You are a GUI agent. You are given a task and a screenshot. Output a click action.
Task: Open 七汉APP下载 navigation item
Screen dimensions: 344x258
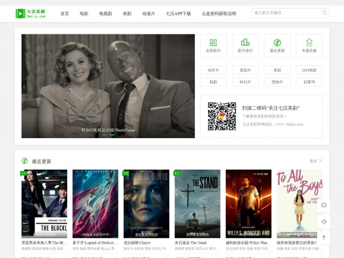pos(178,14)
